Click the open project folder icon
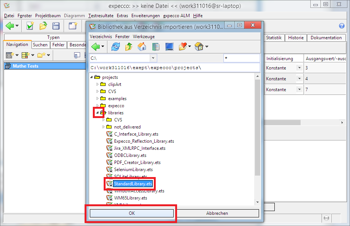 point(43,26)
